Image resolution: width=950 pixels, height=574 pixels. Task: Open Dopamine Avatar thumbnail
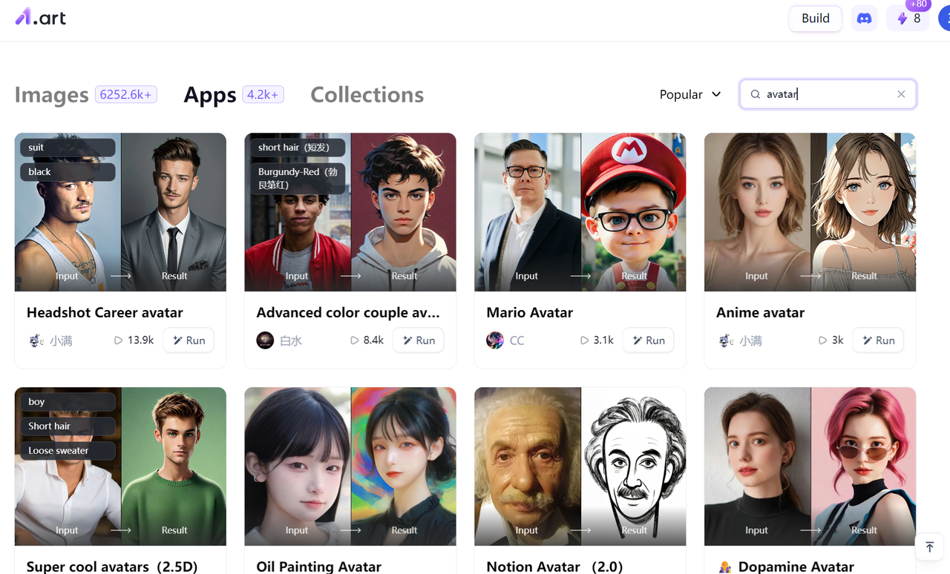[x=810, y=466]
